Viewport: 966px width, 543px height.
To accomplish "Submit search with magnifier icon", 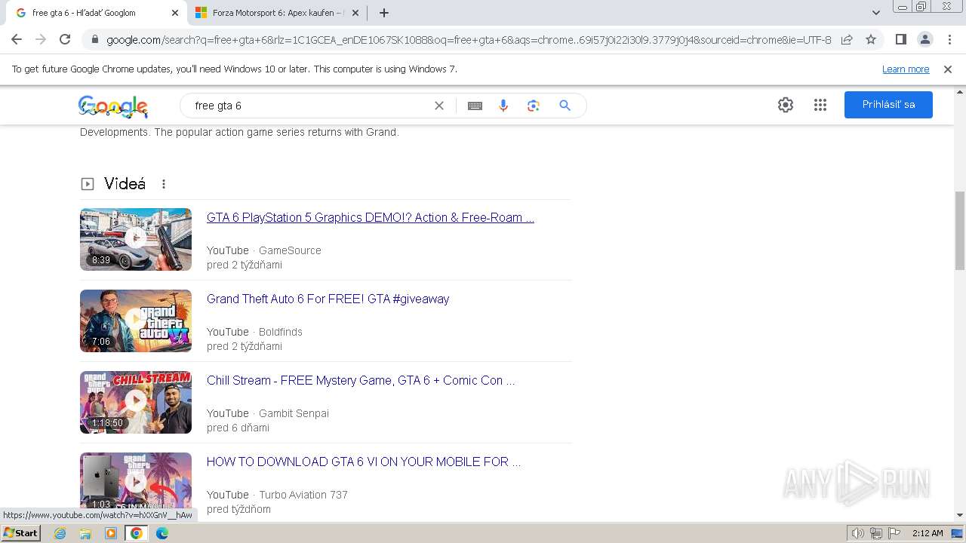I will point(565,106).
